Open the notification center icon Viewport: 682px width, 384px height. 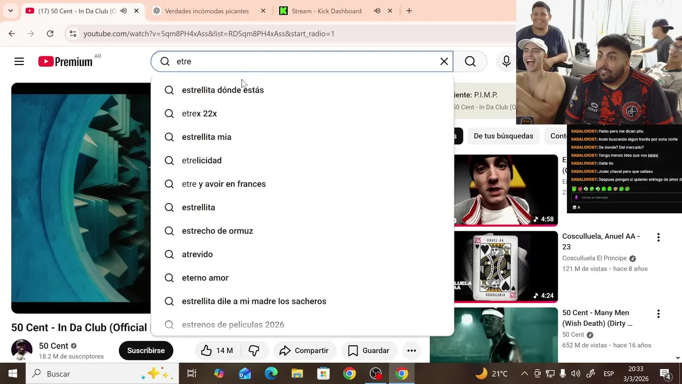(665, 374)
